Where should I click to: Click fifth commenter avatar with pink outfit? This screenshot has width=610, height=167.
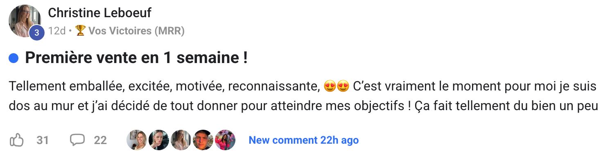[x=225, y=140]
